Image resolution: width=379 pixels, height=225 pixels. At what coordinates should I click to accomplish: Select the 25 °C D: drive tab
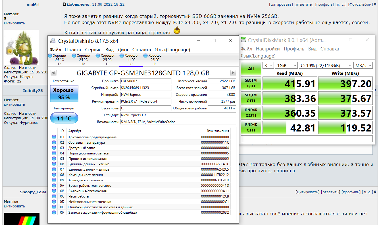[x=83, y=60]
